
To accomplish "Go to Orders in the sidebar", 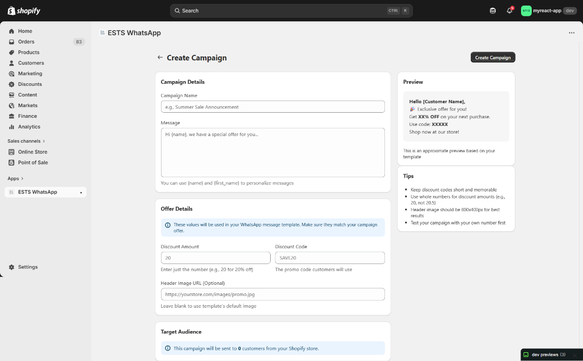I will point(26,42).
